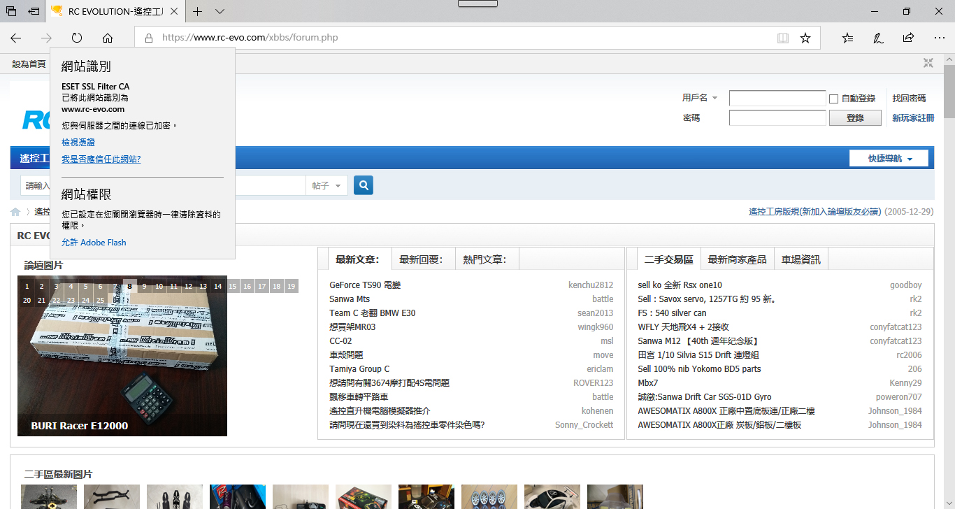Image resolution: width=955 pixels, height=509 pixels.
Task: Click 我是否應信任此網站? link
Action: click(101, 159)
